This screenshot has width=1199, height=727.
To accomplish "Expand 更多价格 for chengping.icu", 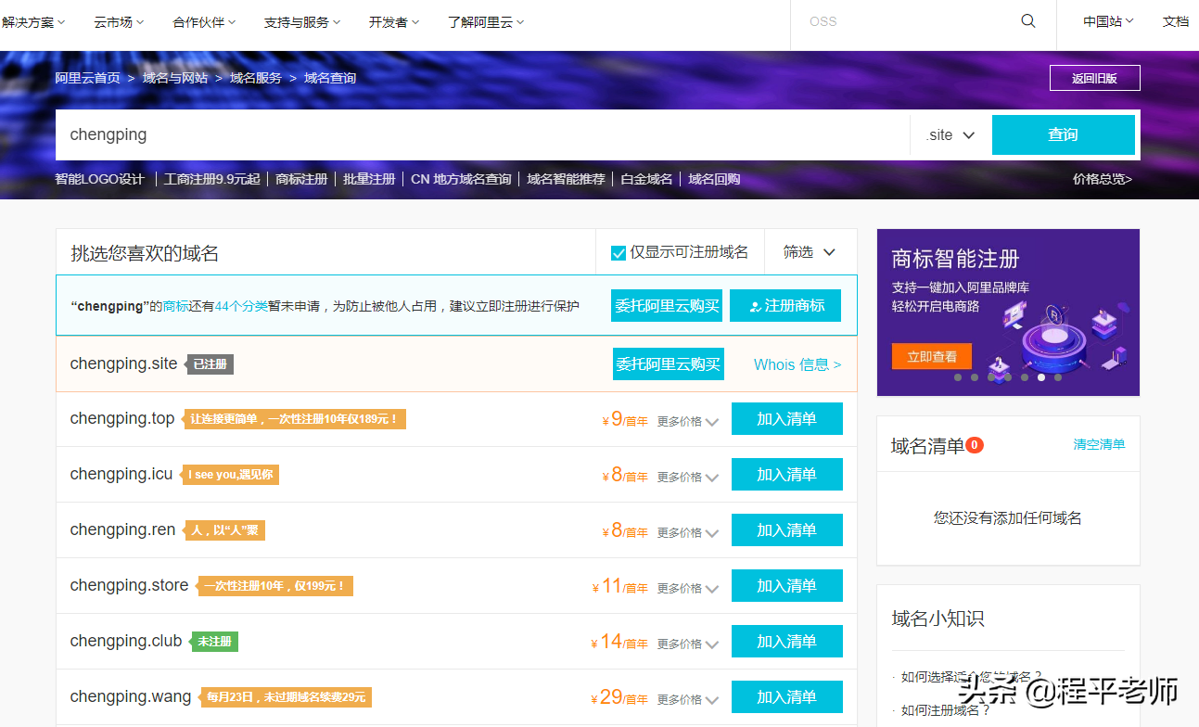I will (x=688, y=477).
